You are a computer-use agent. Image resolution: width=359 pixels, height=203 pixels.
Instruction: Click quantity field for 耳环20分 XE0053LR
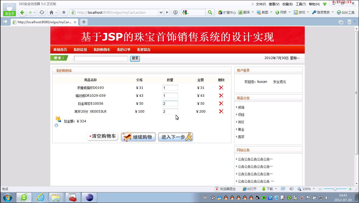[170, 112]
